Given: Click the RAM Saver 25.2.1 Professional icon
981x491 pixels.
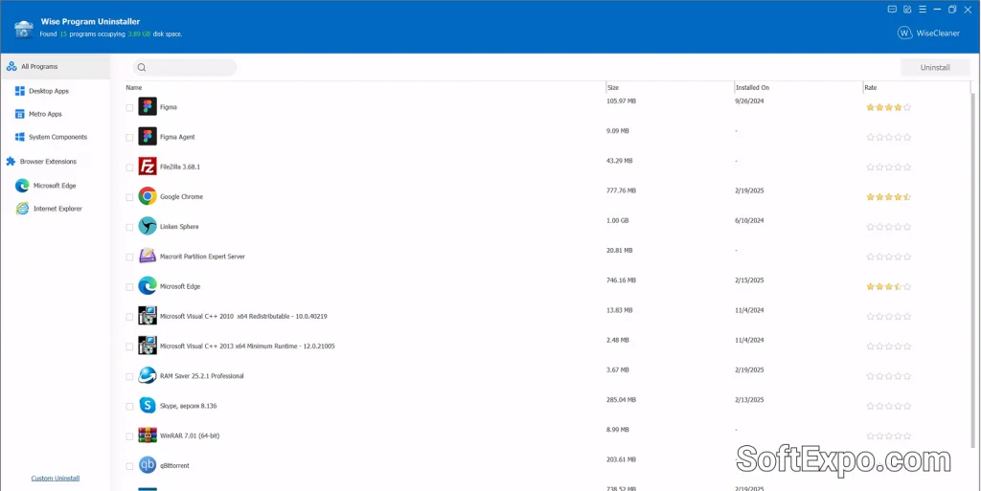Looking at the screenshot, I should coord(148,376).
